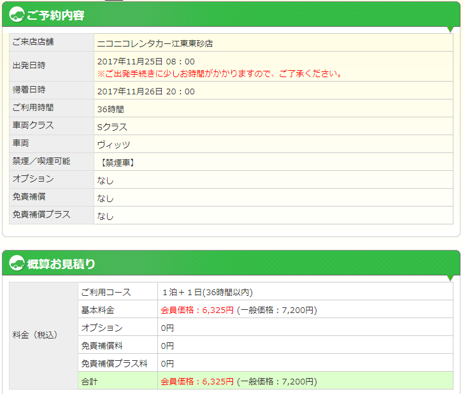Click car icon beside 概算お見積り header
Image resolution: width=463 pixels, height=394 pixels.
point(17,263)
